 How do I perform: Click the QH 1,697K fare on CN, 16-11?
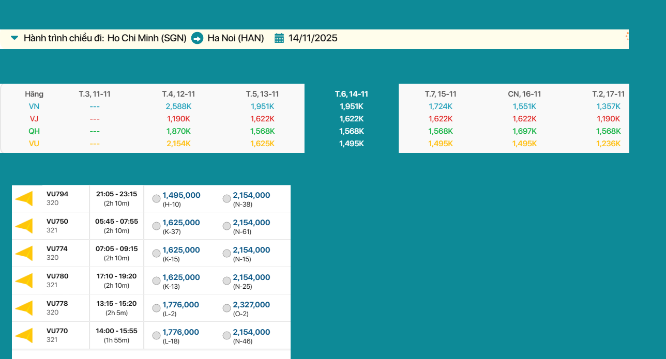[x=524, y=131]
